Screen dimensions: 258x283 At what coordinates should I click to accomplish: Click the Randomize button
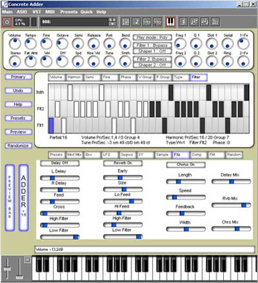pos(19,146)
